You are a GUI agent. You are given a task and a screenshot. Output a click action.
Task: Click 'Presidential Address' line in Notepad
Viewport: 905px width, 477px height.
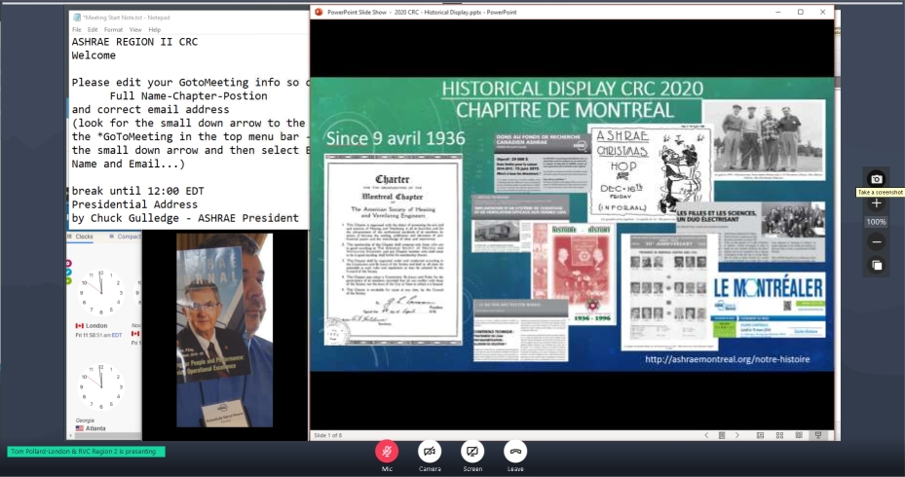(x=134, y=204)
